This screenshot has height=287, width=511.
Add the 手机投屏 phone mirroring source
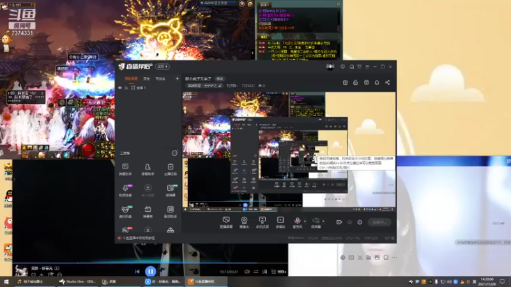[x=262, y=223]
